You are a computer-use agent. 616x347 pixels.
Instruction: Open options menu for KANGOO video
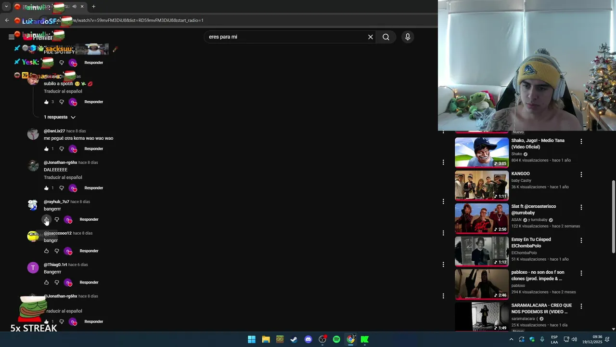(581, 174)
